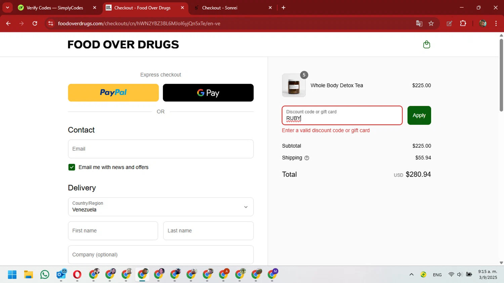Toggle Email me with news and offers
The width and height of the screenshot is (504, 283).
click(x=72, y=167)
